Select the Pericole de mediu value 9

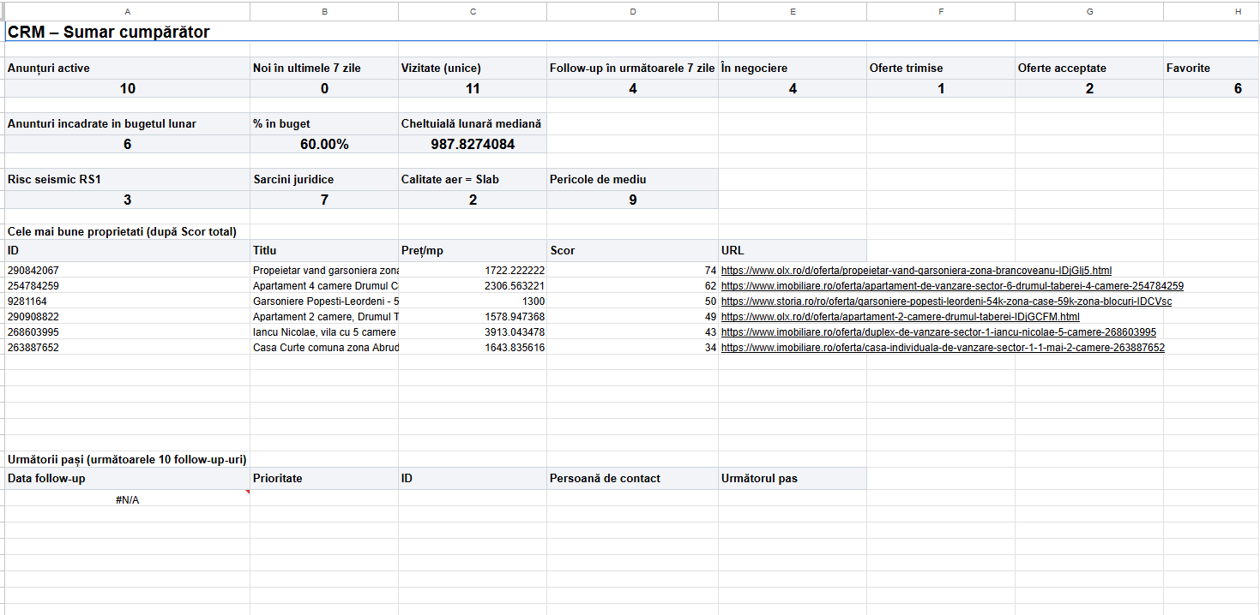[632, 200]
